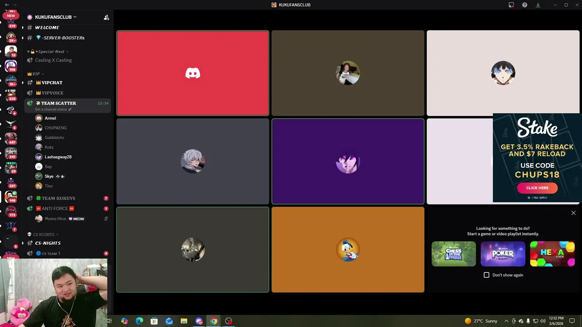The image size is (582, 327).
Task: Open server with 321 notification badge
Action: 10,182
